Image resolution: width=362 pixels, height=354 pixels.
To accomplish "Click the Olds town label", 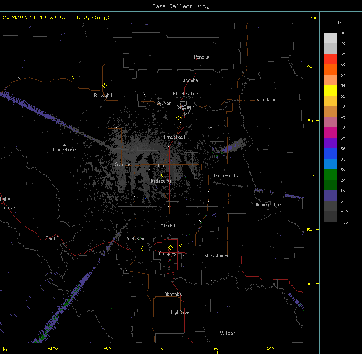I will click(163, 166).
